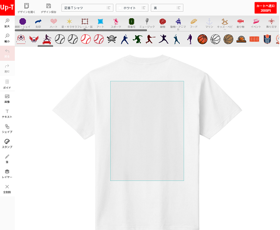Add the white outline basketball stamp
This screenshot has width=280, height=230.
(215, 39)
